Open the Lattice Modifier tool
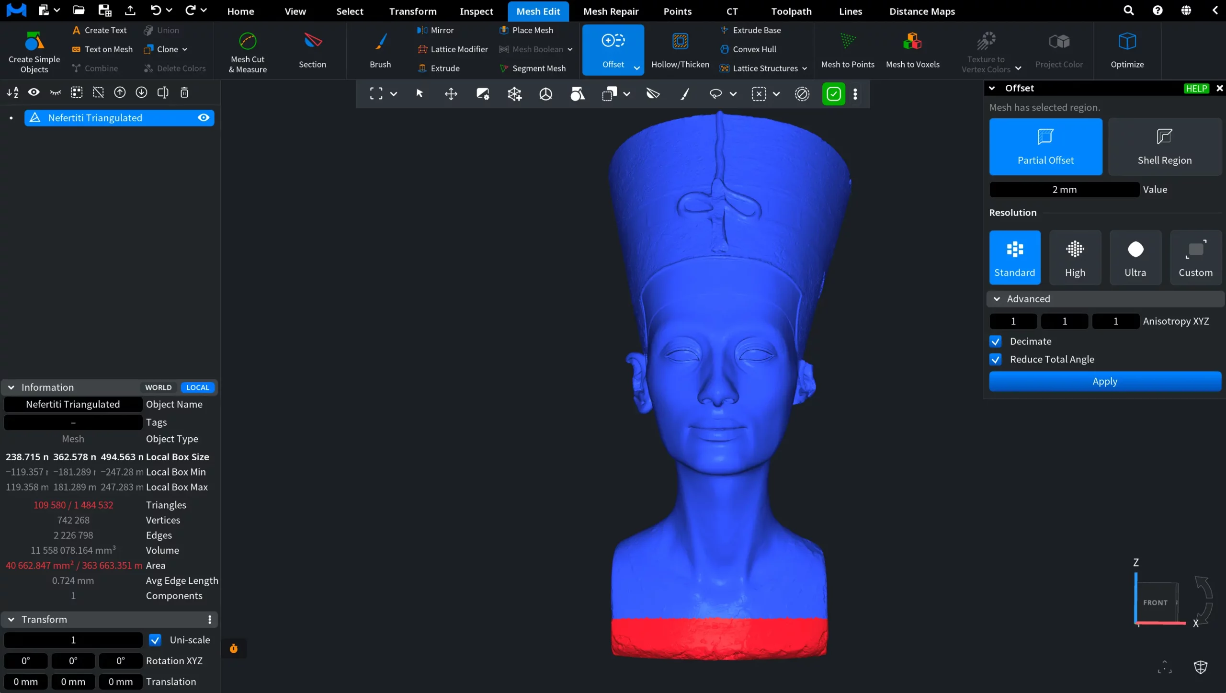1226x693 pixels. tap(453, 49)
